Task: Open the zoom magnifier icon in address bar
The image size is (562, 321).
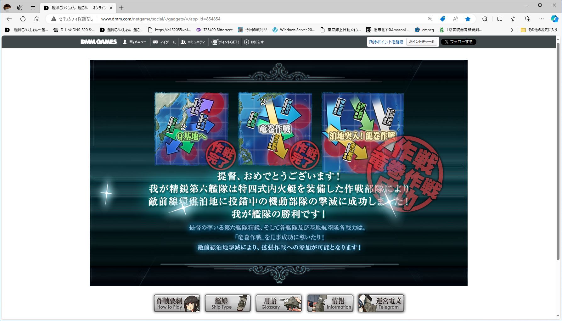Action: click(x=430, y=19)
